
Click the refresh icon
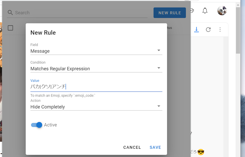[x=208, y=29]
